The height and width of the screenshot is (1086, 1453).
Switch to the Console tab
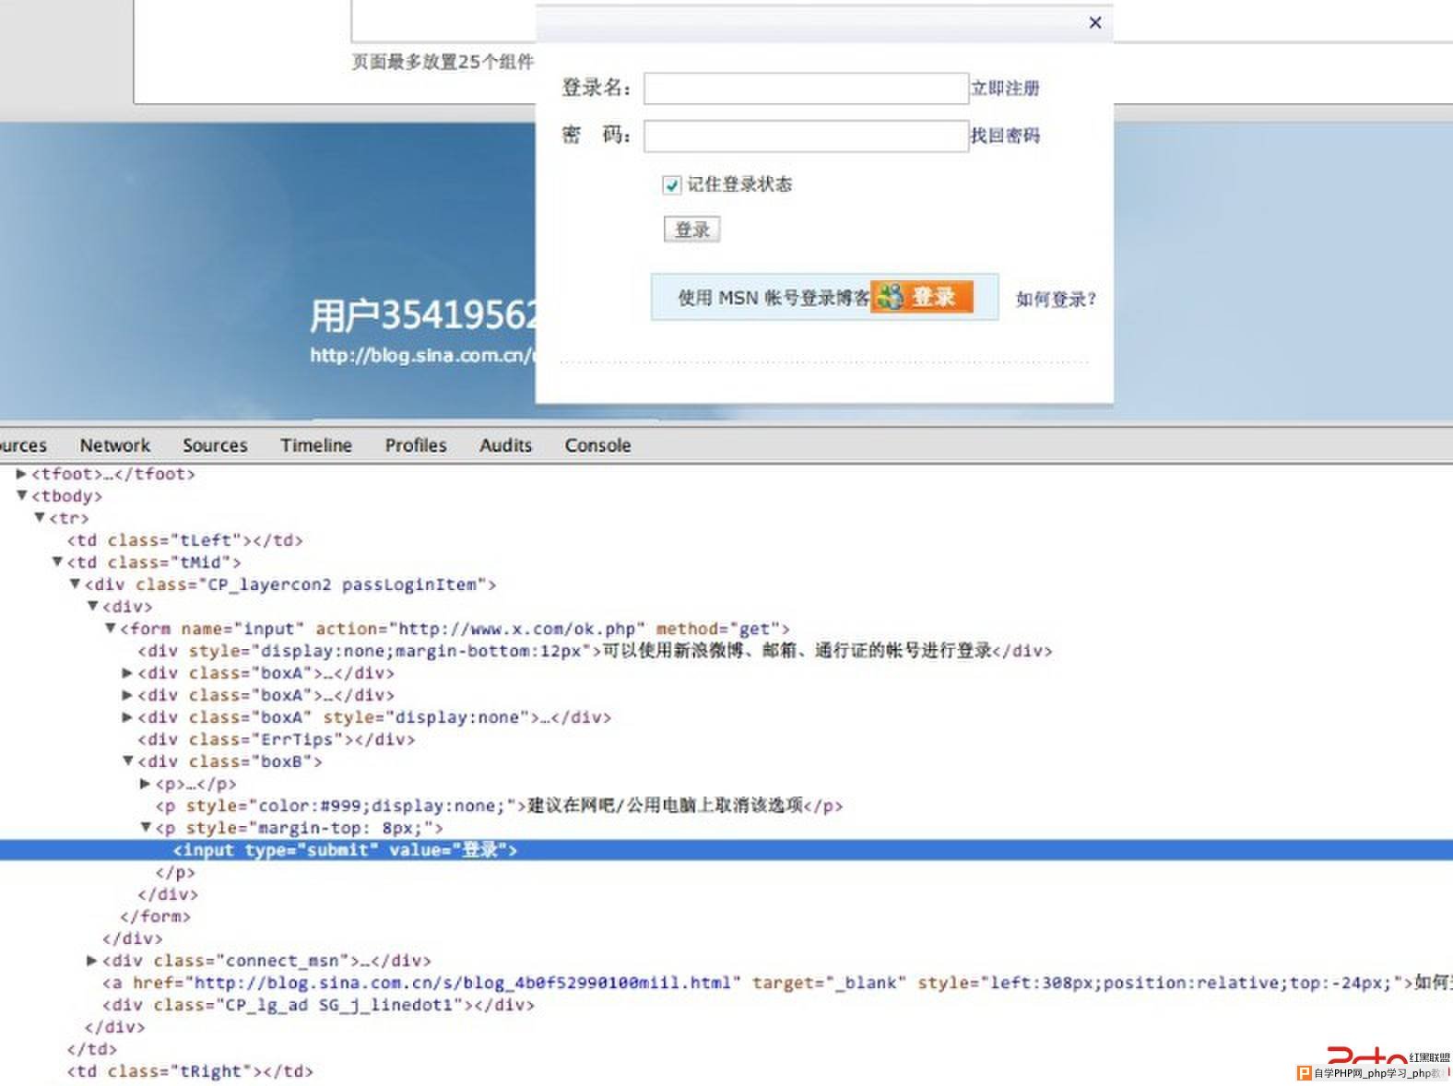pyautogui.click(x=597, y=445)
